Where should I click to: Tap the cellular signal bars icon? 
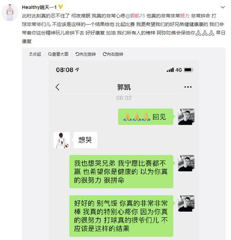(170, 70)
